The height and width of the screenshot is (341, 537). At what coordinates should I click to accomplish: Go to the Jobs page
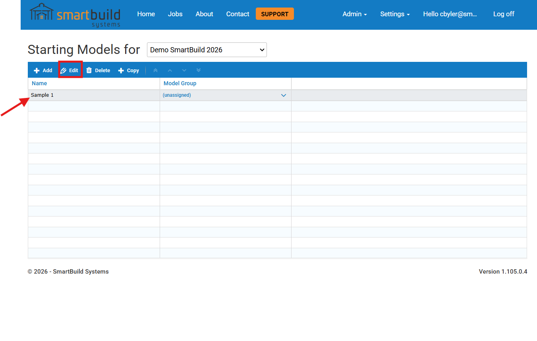coord(175,14)
